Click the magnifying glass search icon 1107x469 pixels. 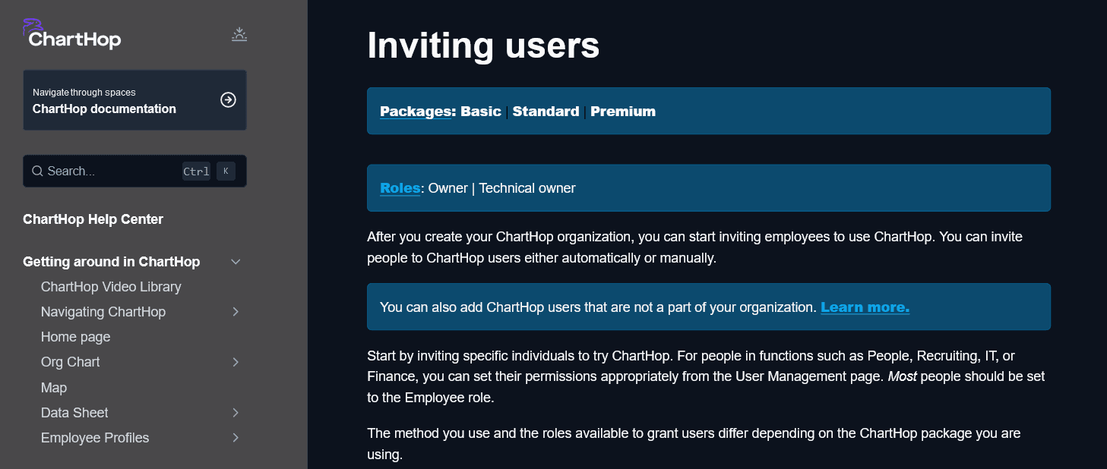click(x=36, y=172)
